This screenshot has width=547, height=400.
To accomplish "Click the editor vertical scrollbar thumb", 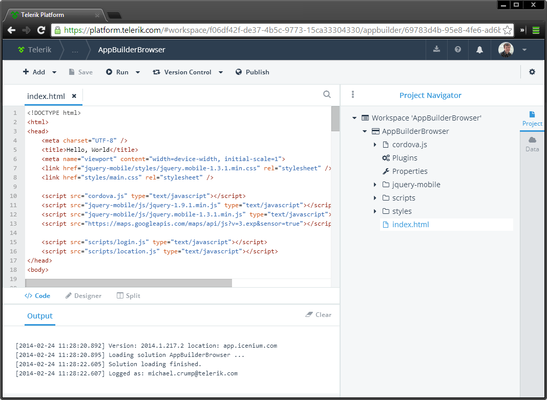I will pos(335,119).
